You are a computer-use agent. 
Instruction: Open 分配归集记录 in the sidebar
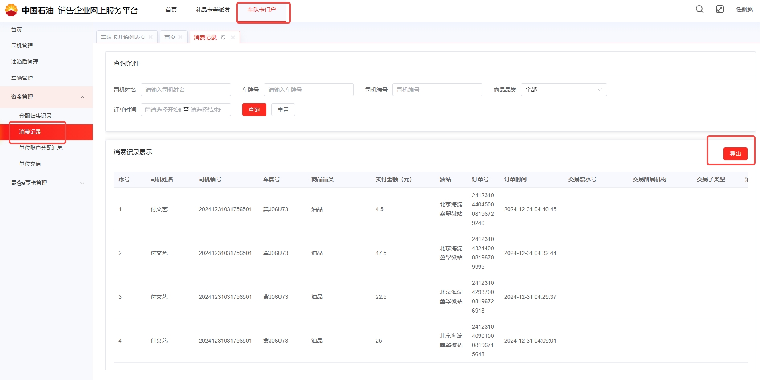(35, 116)
